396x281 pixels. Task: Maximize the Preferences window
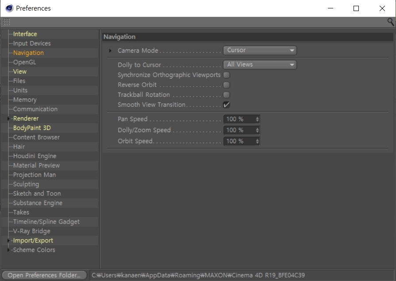tap(356, 8)
